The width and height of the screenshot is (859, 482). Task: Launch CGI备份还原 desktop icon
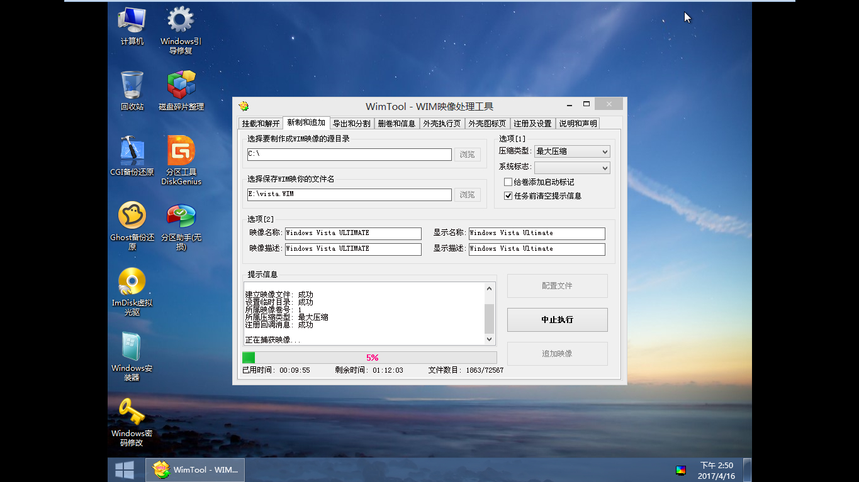132,156
